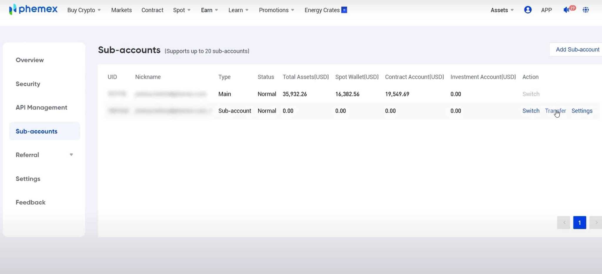The width and height of the screenshot is (602, 274).
Task: Click Transfer for the sub-account row
Action: click(x=555, y=111)
